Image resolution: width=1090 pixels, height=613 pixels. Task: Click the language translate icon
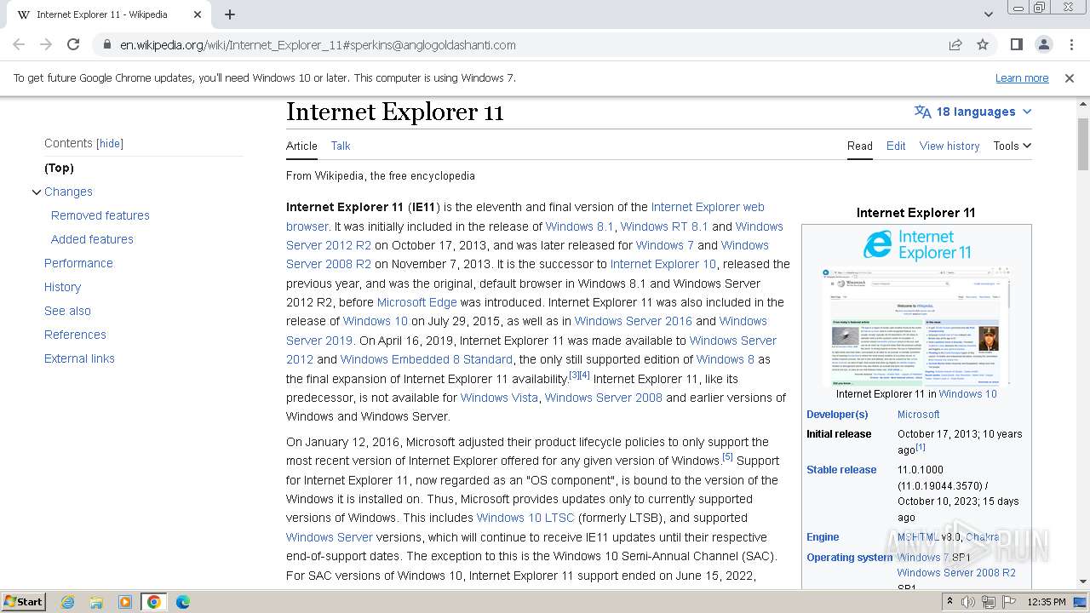pos(922,112)
